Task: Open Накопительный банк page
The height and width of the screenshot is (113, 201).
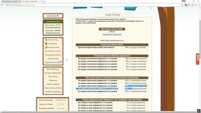Action: point(53,88)
